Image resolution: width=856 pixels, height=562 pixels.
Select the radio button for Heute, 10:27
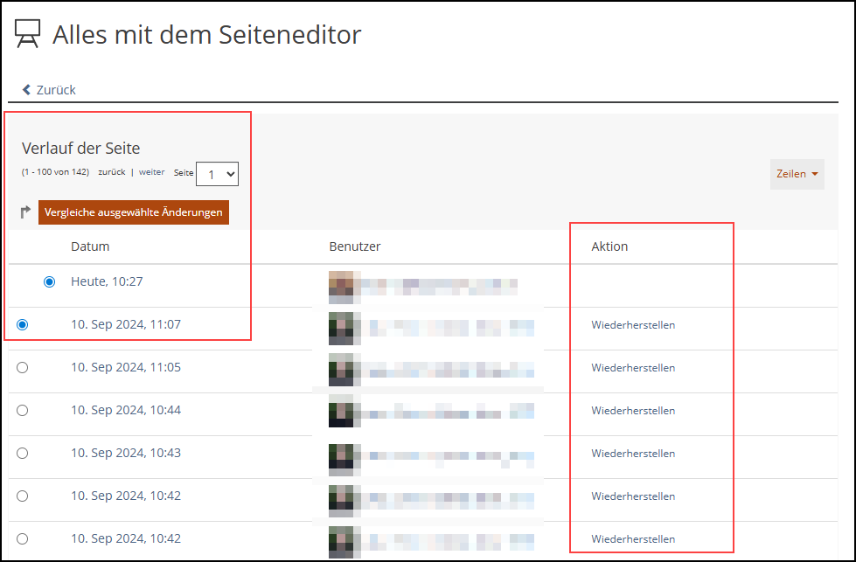pyautogui.click(x=49, y=281)
